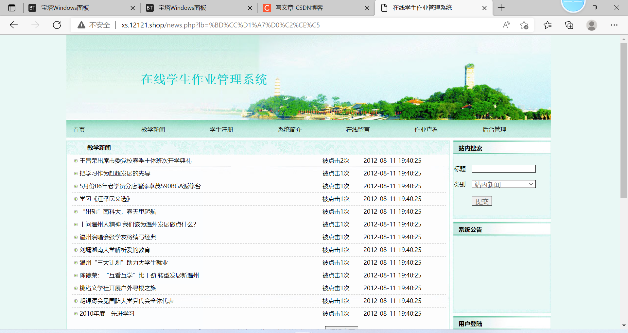Click the 标题 search input field
Viewport: 628px width, 333px height.
click(x=504, y=169)
